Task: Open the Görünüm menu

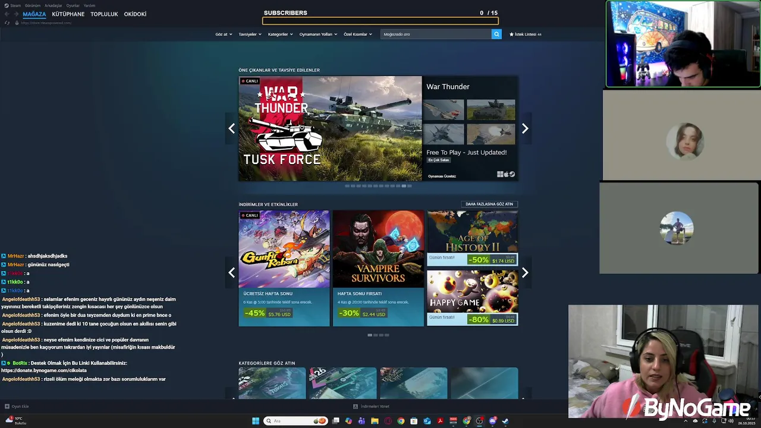Action: click(33, 5)
